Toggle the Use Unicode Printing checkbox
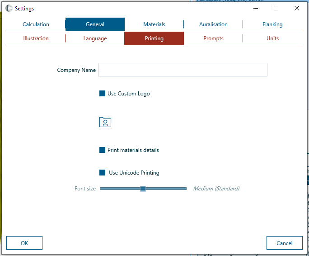 click(x=102, y=173)
